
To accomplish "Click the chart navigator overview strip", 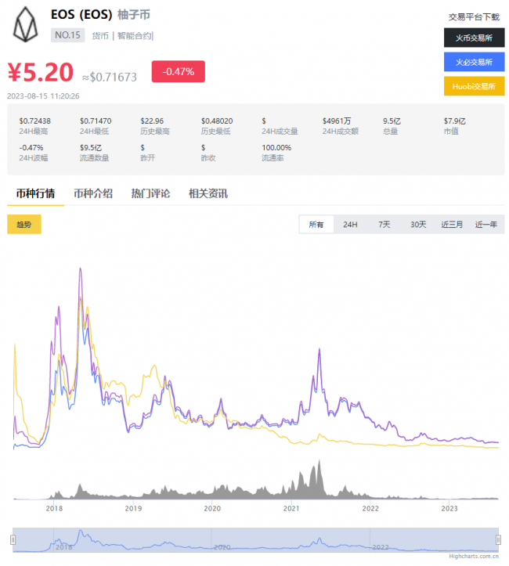I will pyautogui.click(x=255, y=540).
